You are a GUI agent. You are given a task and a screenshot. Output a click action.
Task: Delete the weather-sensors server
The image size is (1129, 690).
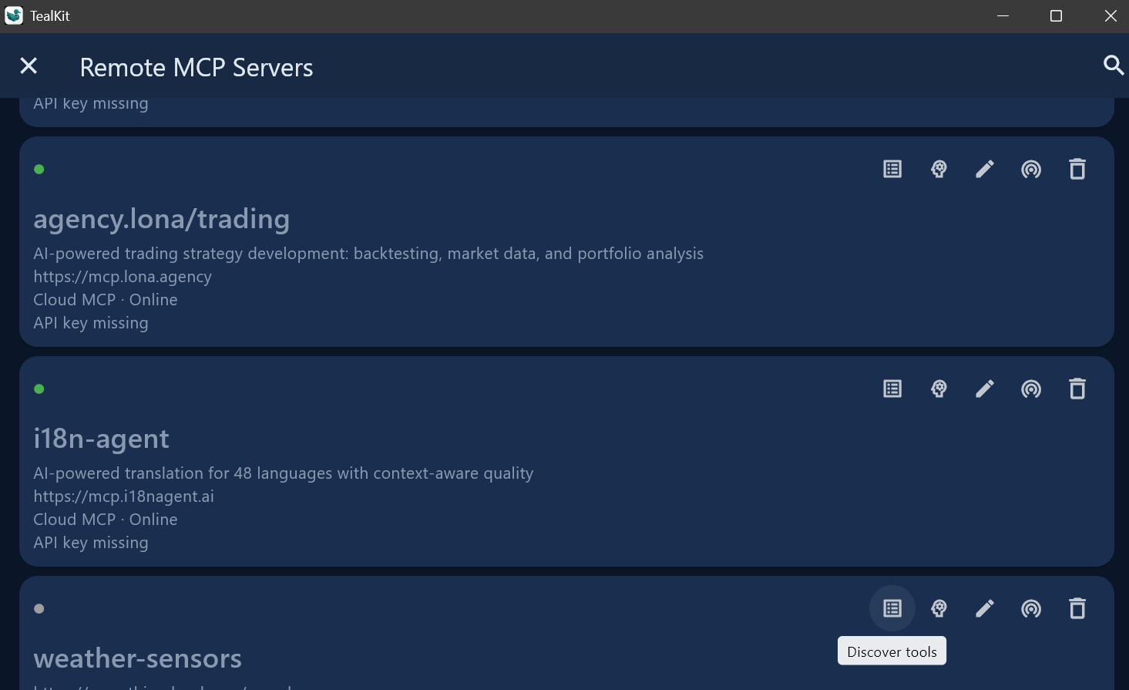click(1077, 608)
